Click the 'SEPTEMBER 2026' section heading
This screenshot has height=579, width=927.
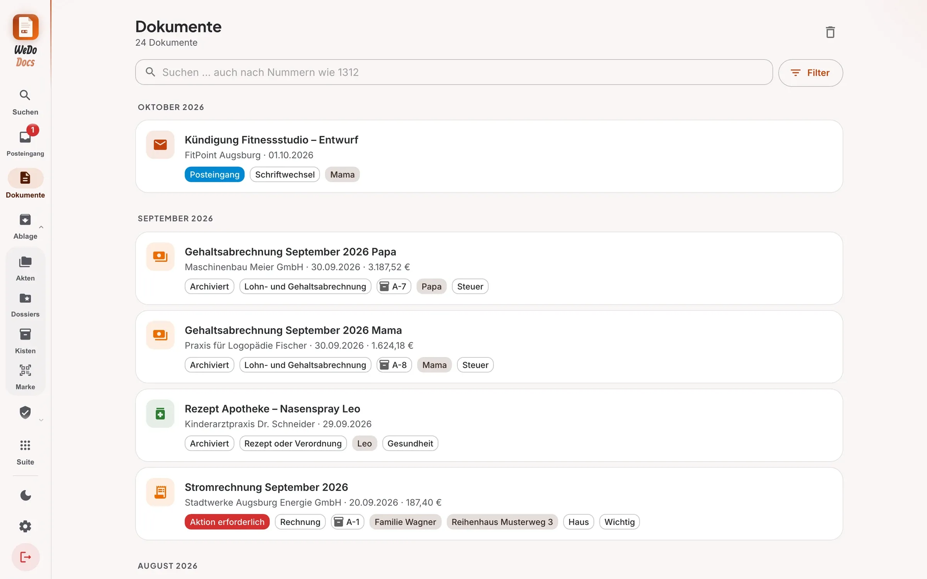pyautogui.click(x=175, y=218)
